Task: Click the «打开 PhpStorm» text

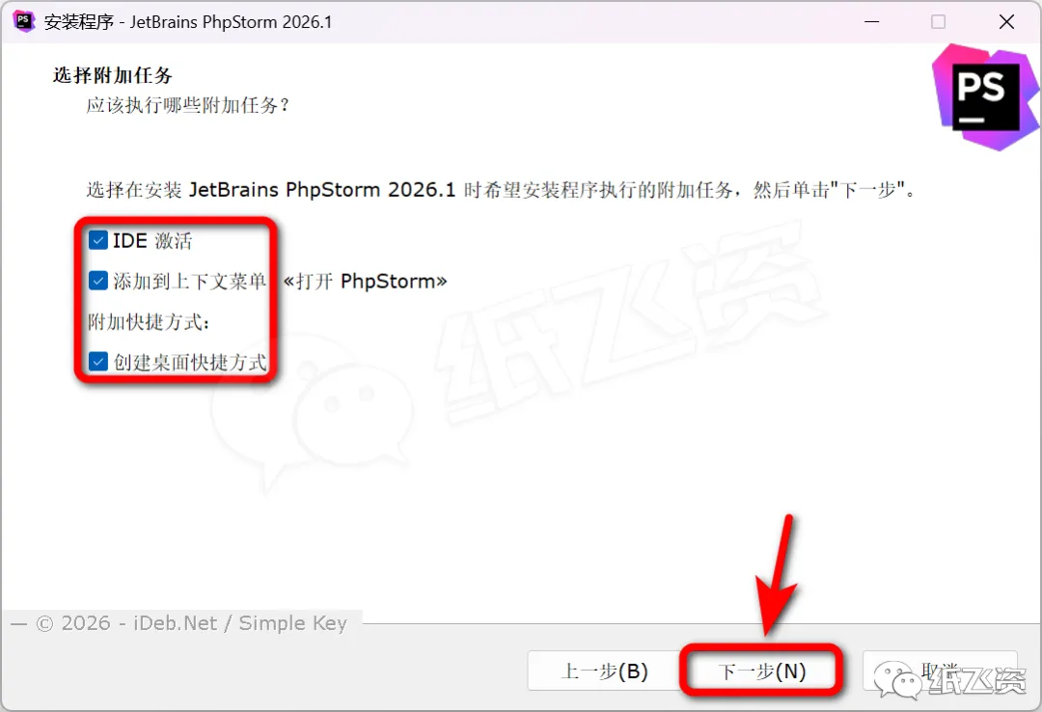Action: [365, 281]
